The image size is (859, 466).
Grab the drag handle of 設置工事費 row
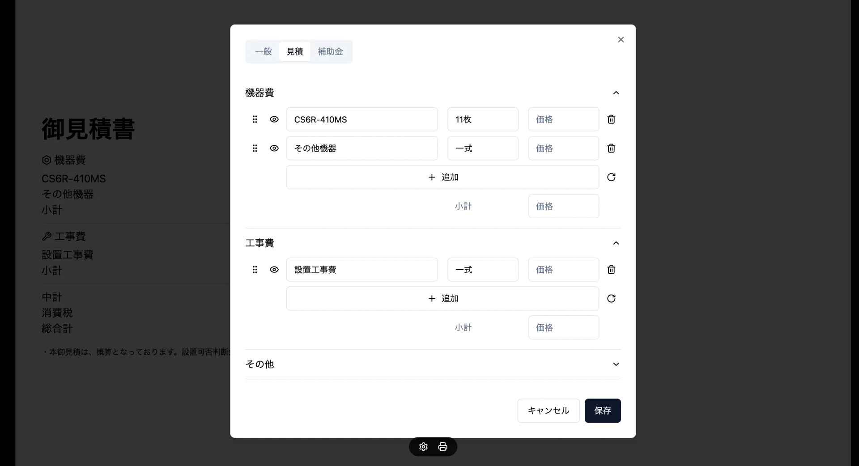[255, 270]
